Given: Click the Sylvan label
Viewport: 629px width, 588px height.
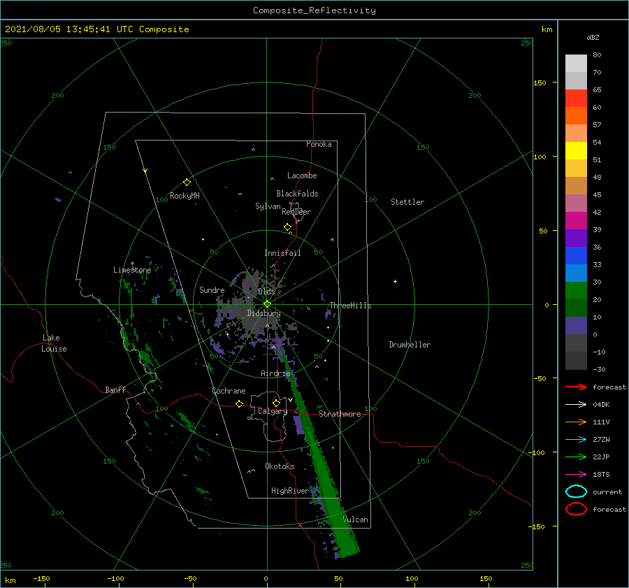Looking at the screenshot, I should pos(268,206).
